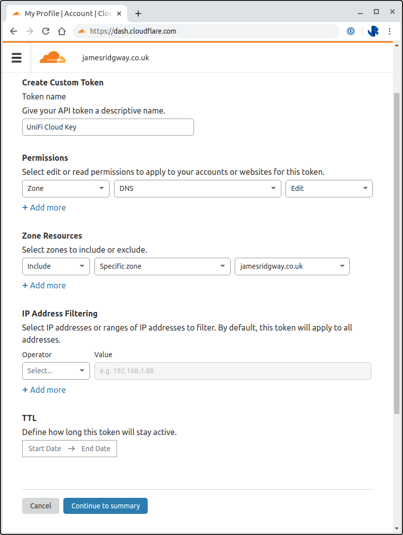Cancel the custom token creation
The image size is (403, 535).
(41, 506)
